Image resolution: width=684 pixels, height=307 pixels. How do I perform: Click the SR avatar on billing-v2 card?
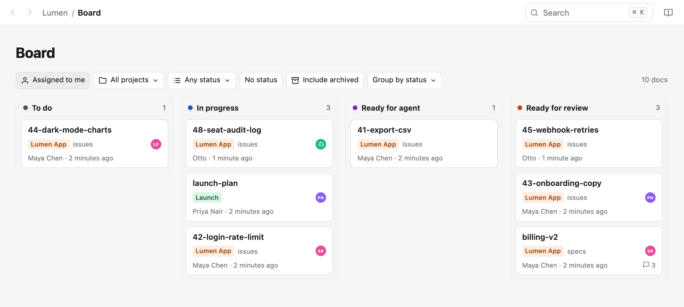point(650,251)
